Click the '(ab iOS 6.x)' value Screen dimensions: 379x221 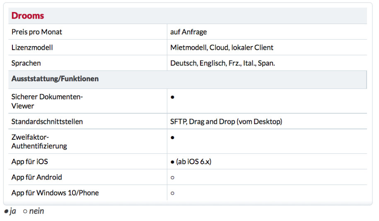193,161
